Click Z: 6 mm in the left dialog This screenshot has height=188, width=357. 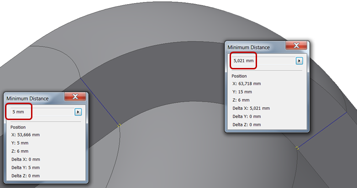point(20,151)
